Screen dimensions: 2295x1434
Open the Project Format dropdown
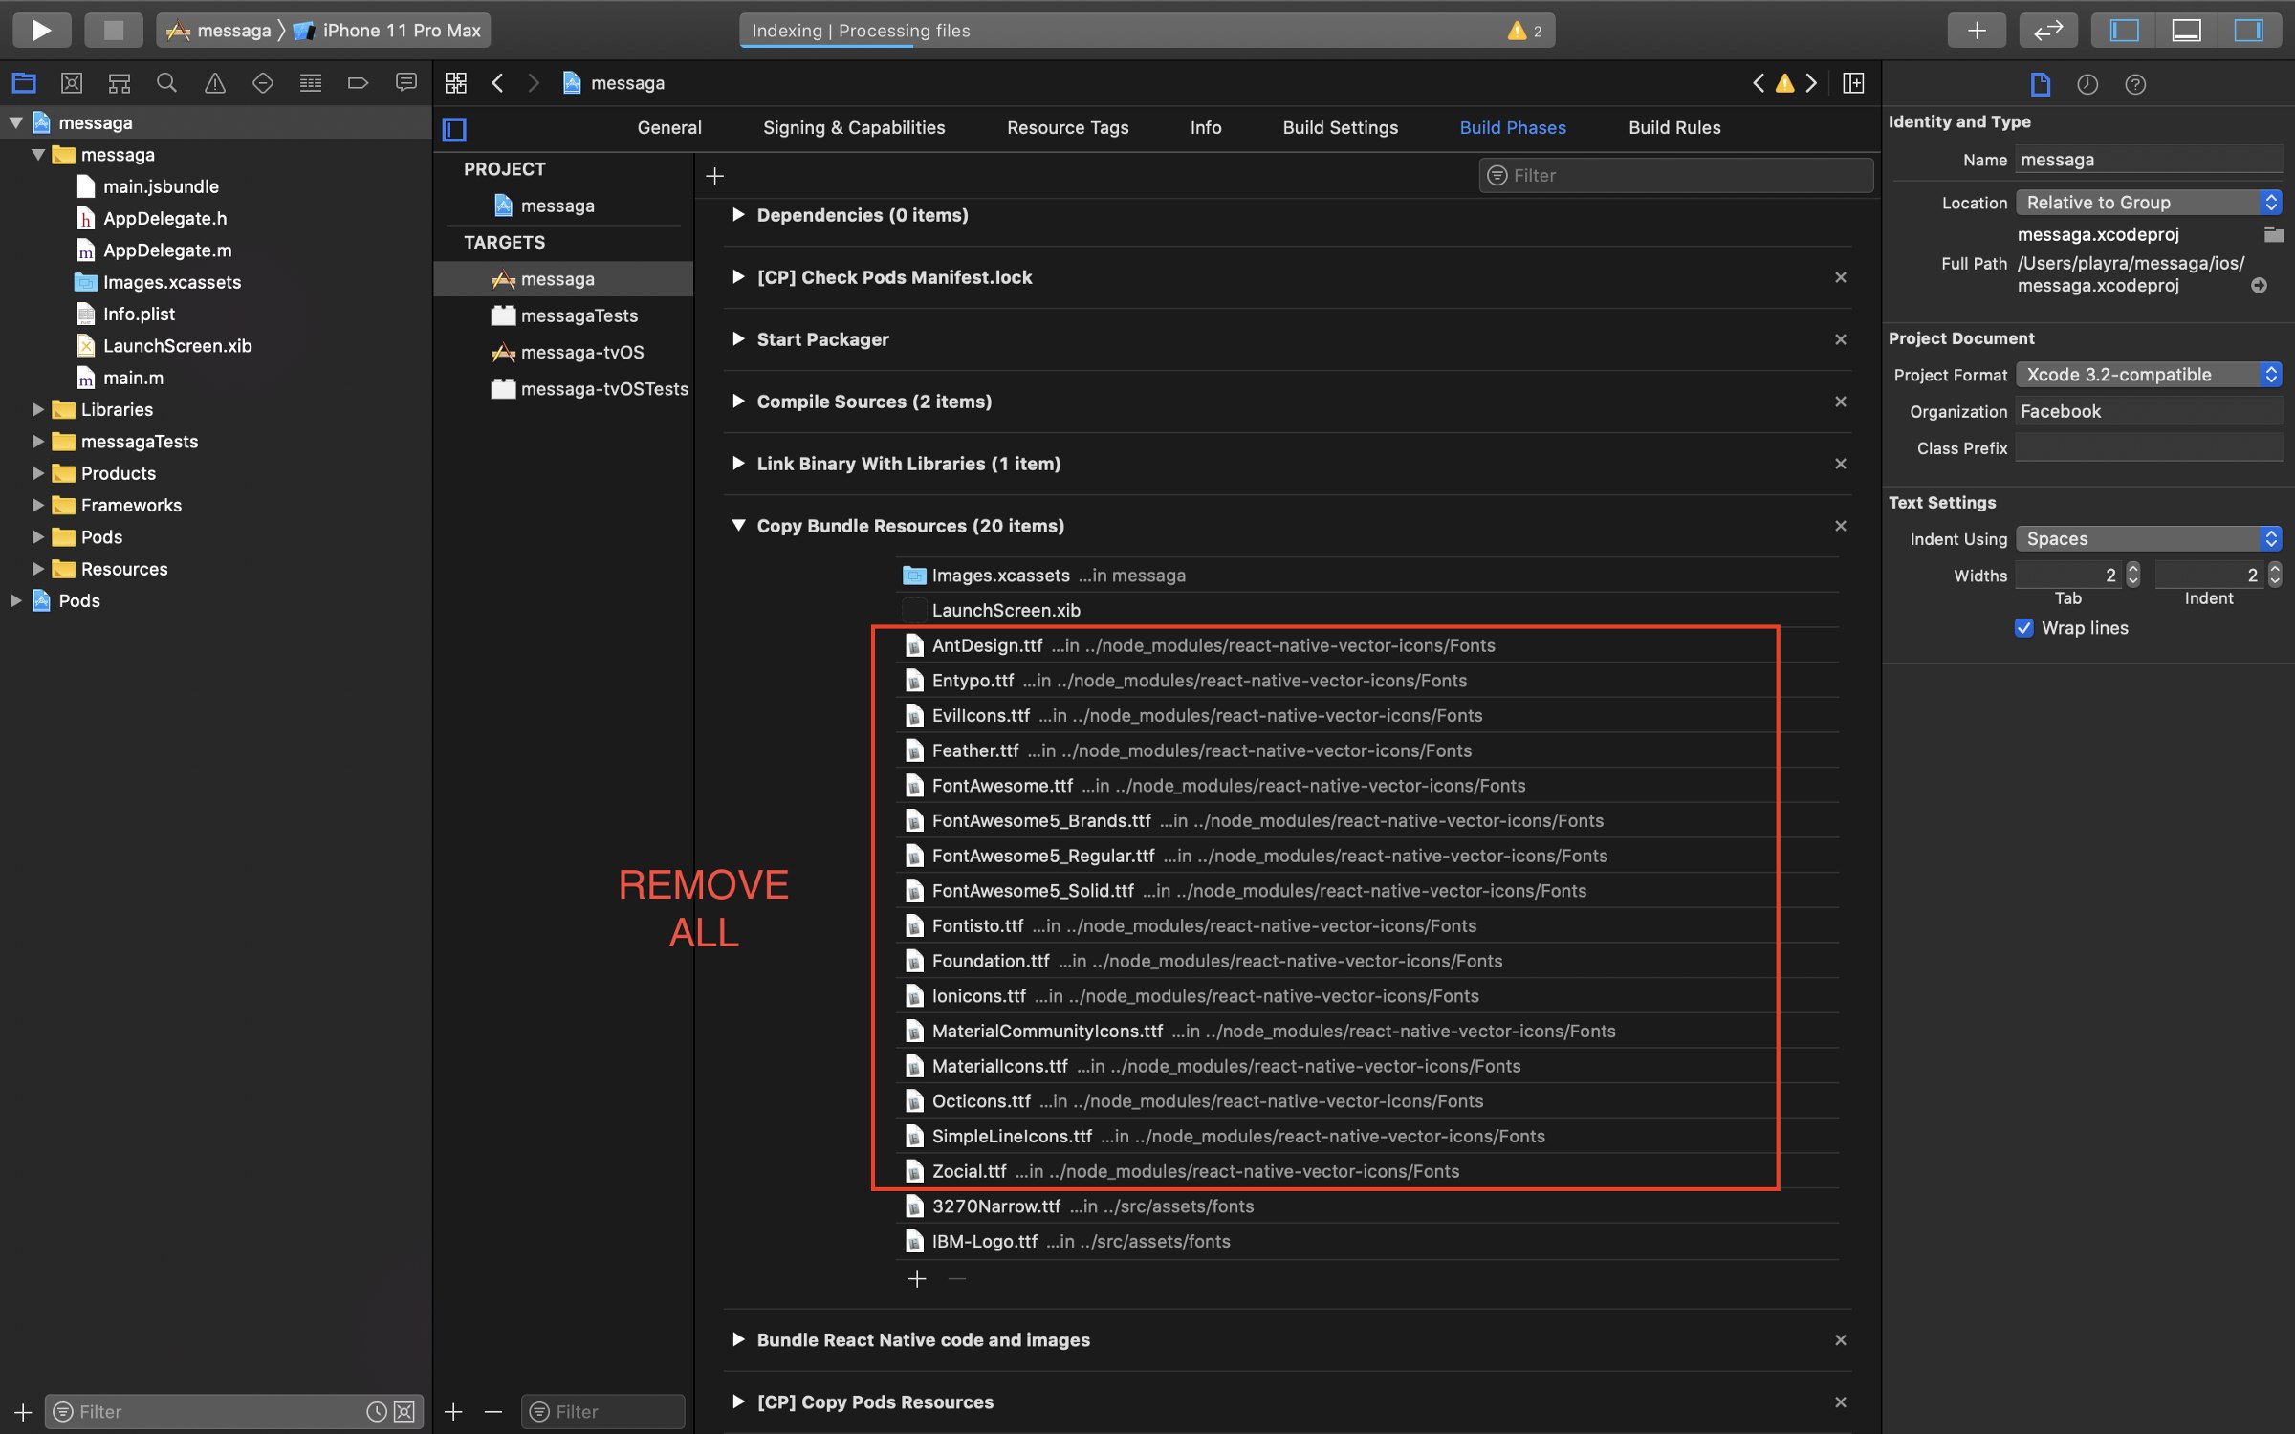pos(2149,375)
